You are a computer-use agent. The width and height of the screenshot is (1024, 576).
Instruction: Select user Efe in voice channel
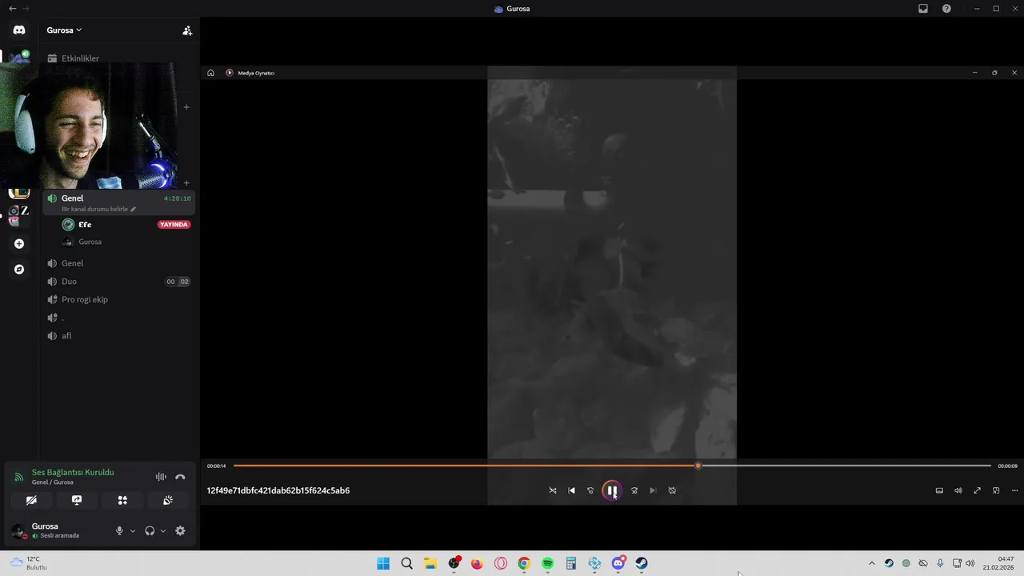tap(85, 225)
